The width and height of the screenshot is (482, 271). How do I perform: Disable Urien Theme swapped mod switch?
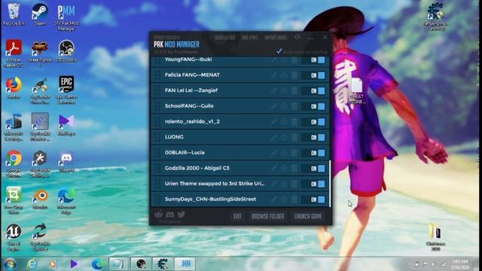pos(317,184)
